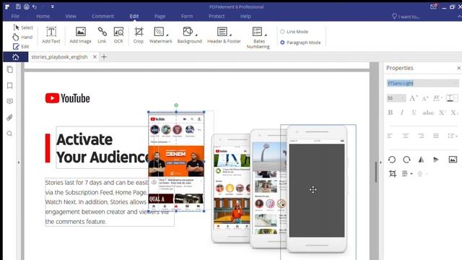Toggle Bold formatting
The height and width of the screenshot is (260, 462).
tap(391, 113)
